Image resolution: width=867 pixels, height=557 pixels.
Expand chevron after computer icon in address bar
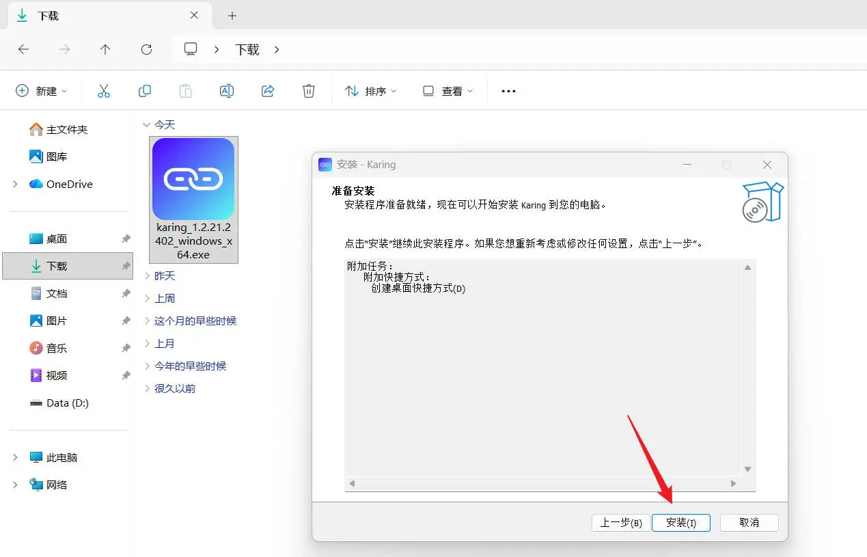(217, 49)
